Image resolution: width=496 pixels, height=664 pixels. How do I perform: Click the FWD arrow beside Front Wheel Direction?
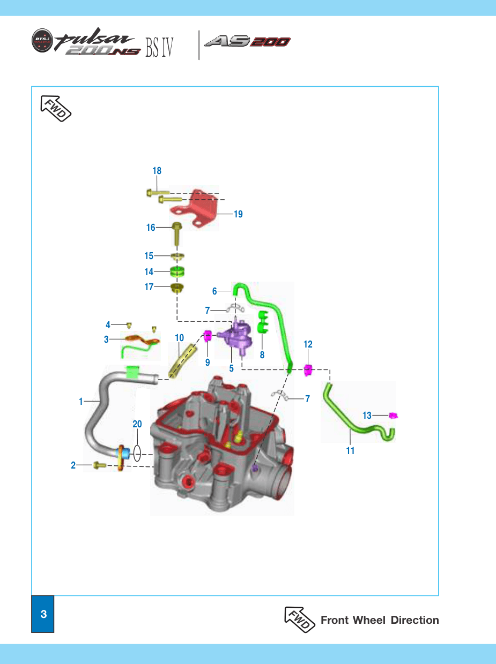tap(299, 620)
